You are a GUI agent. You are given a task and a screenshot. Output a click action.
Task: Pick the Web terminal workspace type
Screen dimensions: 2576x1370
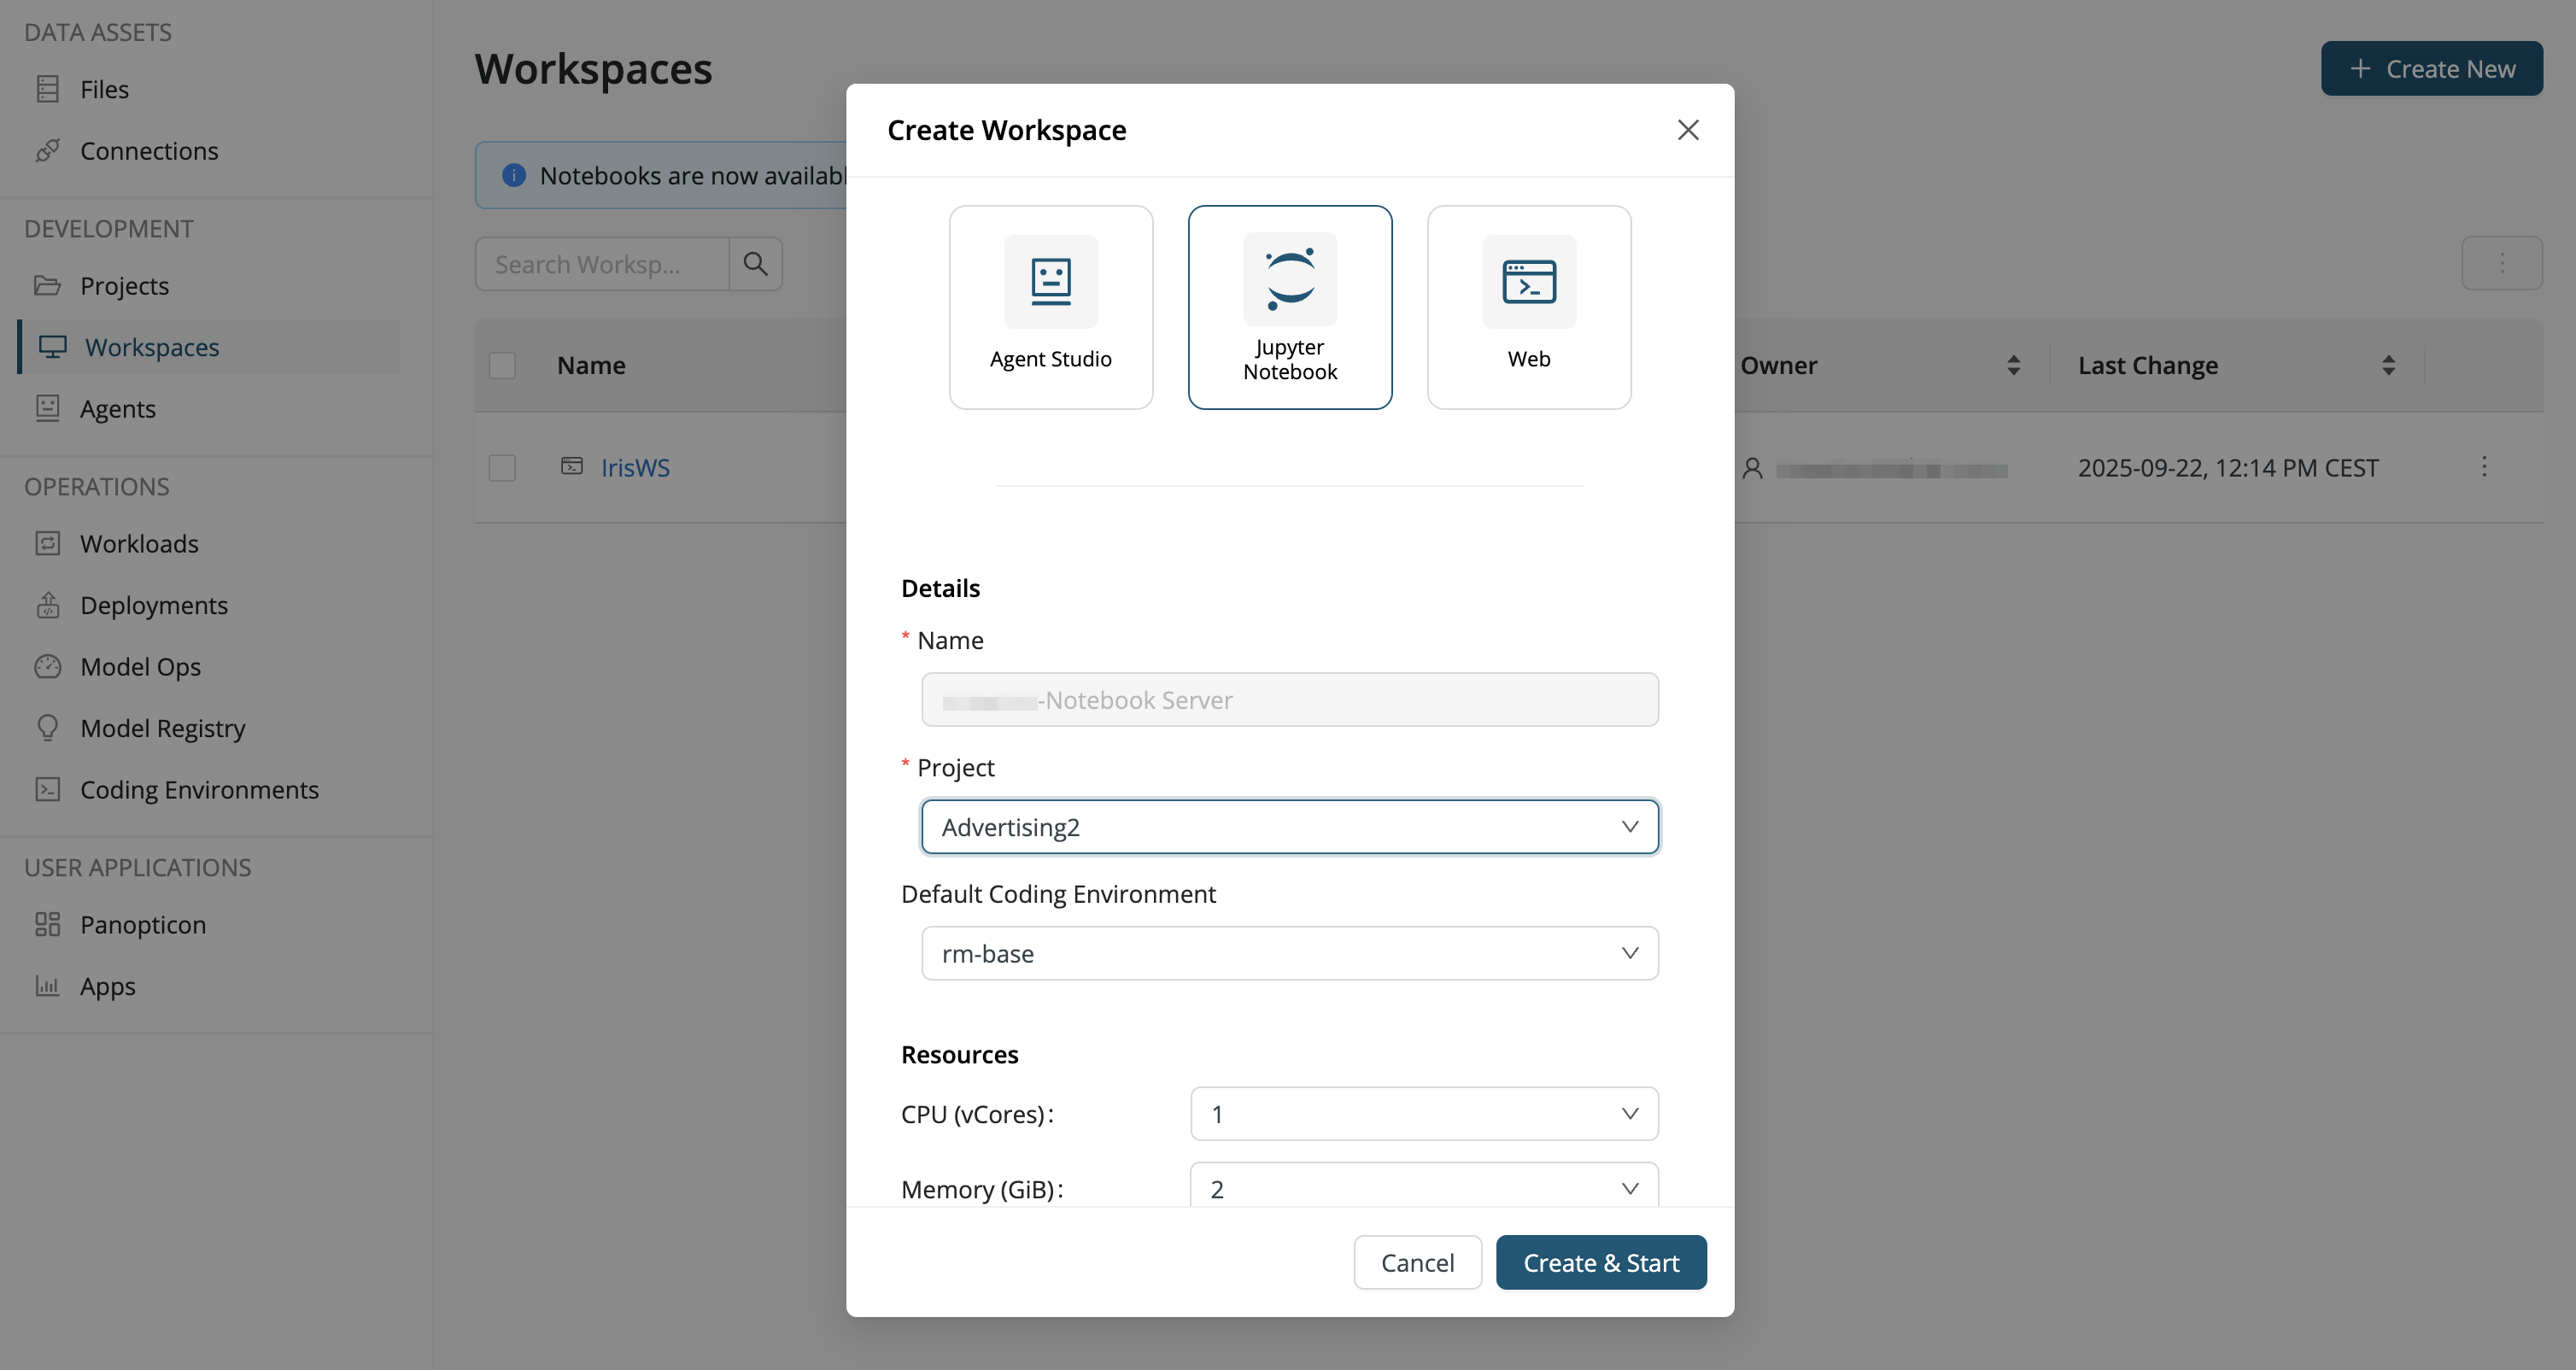click(1528, 306)
